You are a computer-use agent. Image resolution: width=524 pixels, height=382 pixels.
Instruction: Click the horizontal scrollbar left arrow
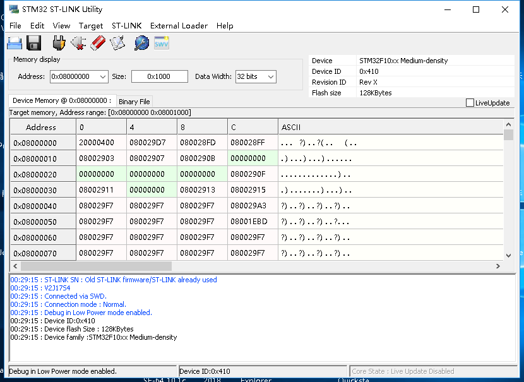click(x=15, y=266)
